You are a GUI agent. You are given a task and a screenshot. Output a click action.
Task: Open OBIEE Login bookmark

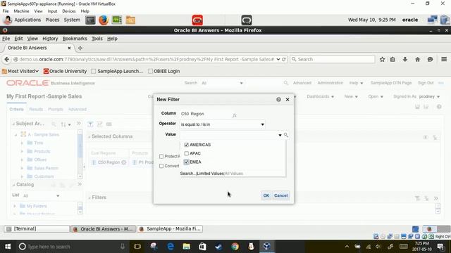click(x=163, y=71)
